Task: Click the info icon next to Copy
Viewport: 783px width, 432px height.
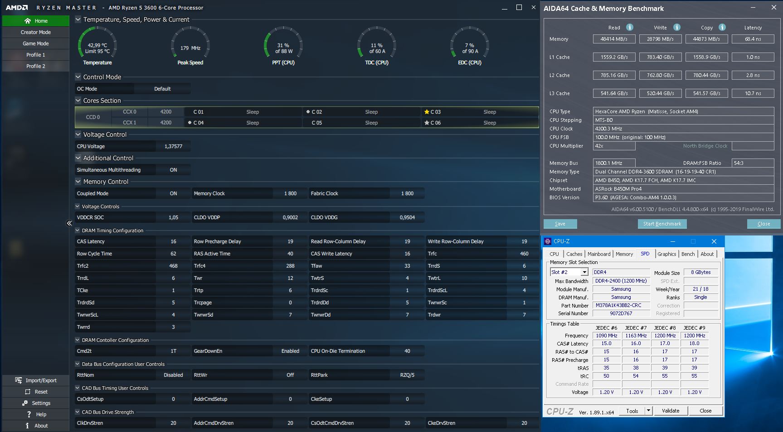Action: click(722, 27)
